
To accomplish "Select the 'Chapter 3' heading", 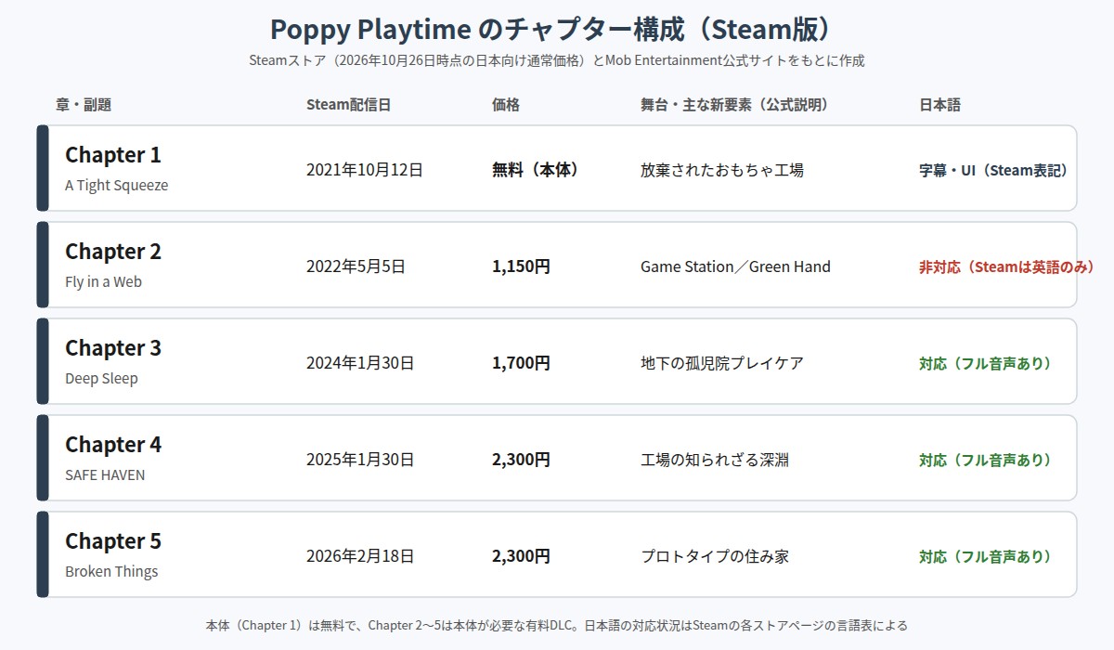I will pos(113,348).
